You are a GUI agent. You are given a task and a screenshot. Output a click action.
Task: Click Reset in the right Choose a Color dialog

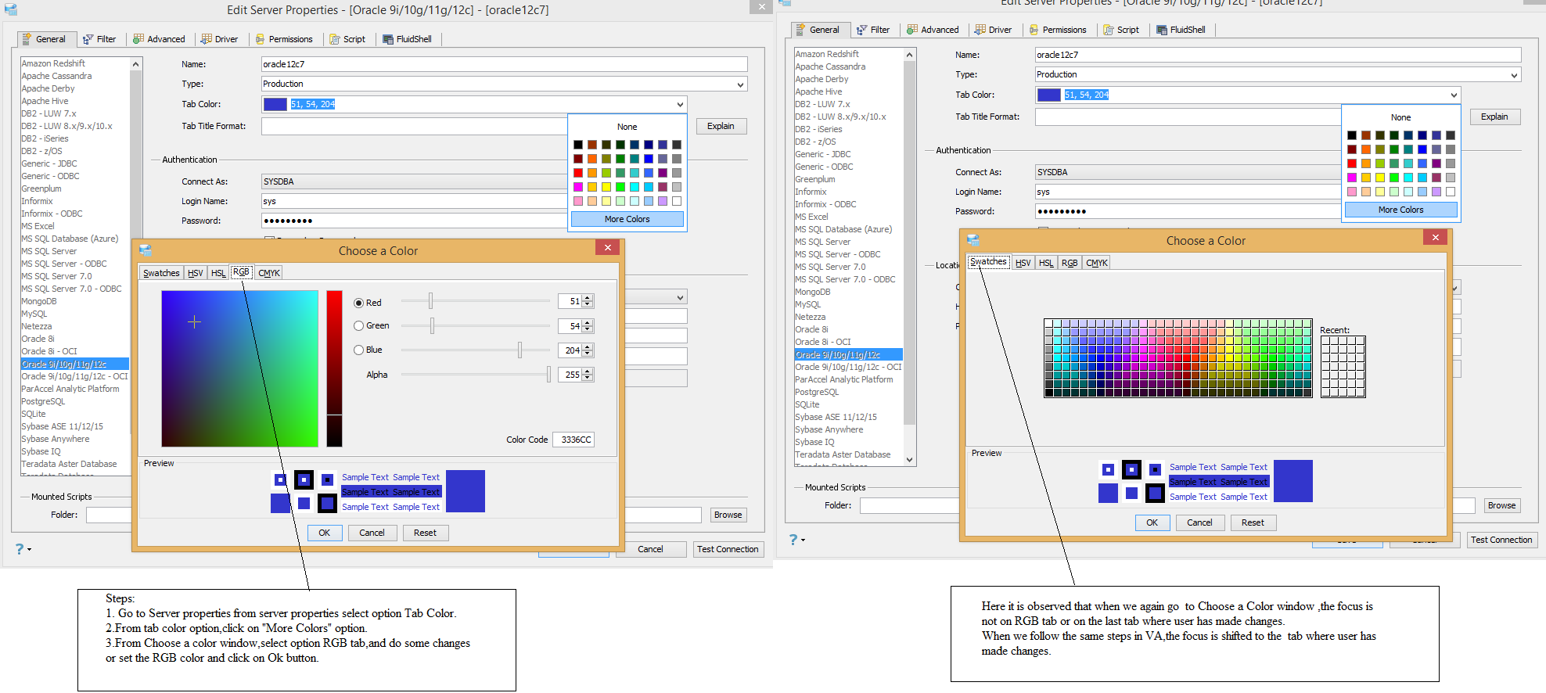point(1253,522)
